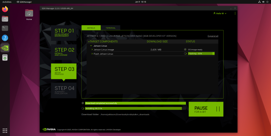Launch Terminal from the dock

(5, 28)
